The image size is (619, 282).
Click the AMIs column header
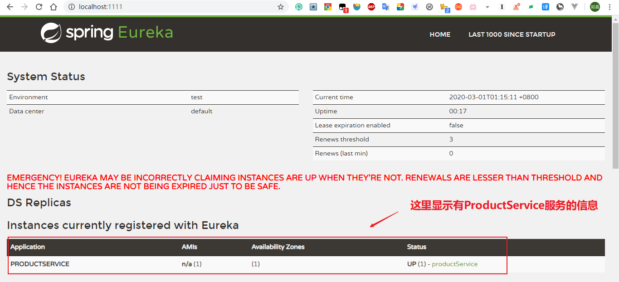190,247
